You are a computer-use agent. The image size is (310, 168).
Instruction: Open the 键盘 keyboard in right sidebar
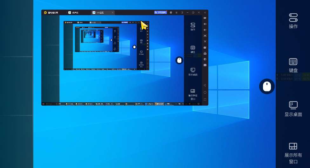click(293, 65)
